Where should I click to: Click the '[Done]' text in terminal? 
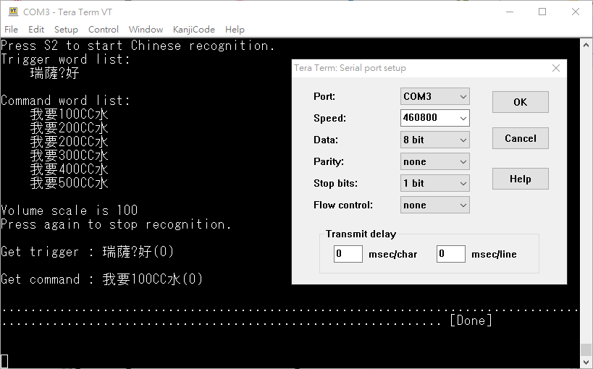click(x=471, y=321)
